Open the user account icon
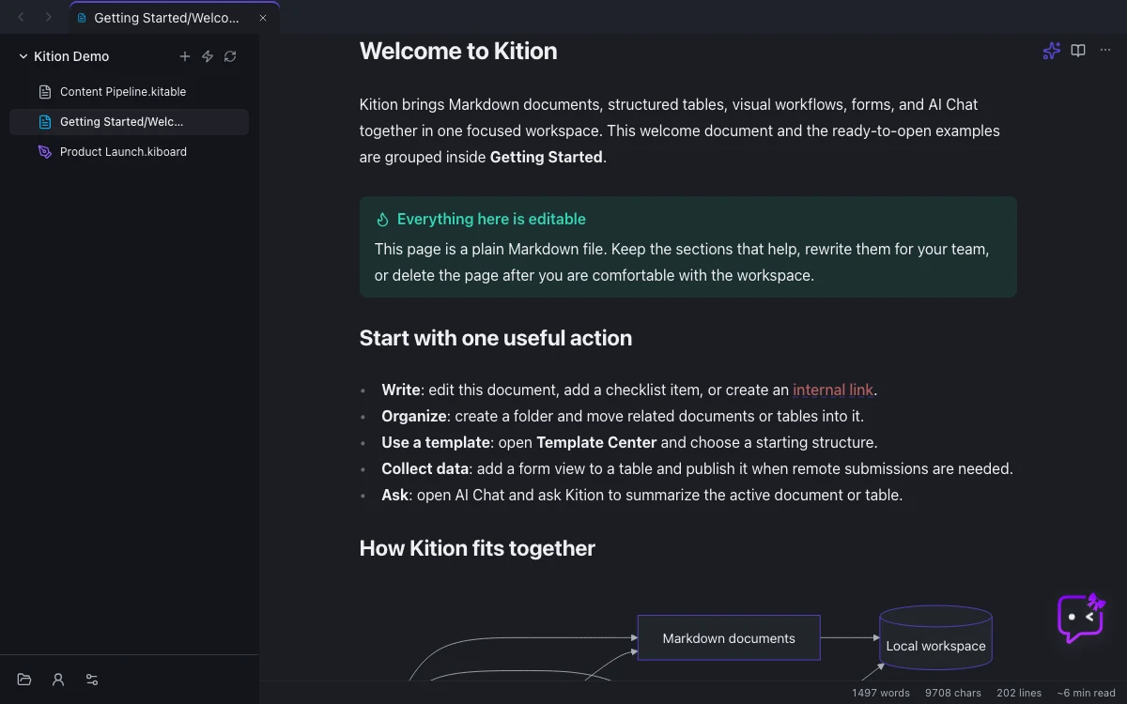1127x704 pixels. [58, 680]
